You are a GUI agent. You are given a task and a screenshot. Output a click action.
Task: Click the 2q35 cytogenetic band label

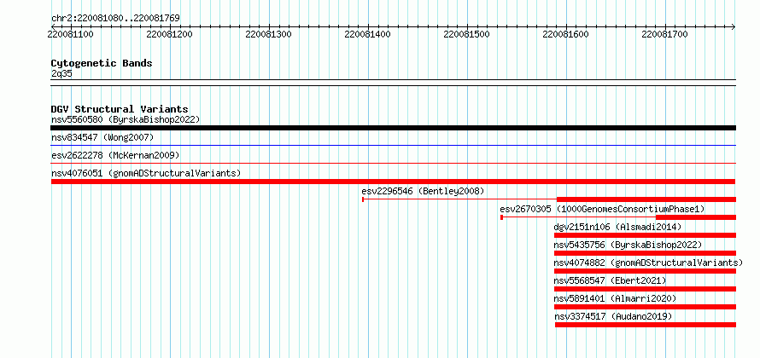tap(61, 73)
